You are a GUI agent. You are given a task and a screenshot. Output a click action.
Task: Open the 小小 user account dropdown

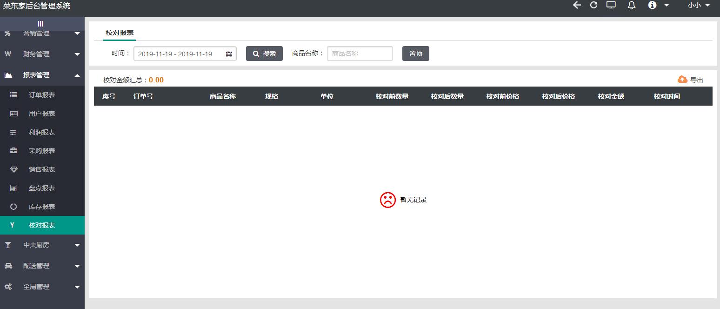click(x=698, y=6)
